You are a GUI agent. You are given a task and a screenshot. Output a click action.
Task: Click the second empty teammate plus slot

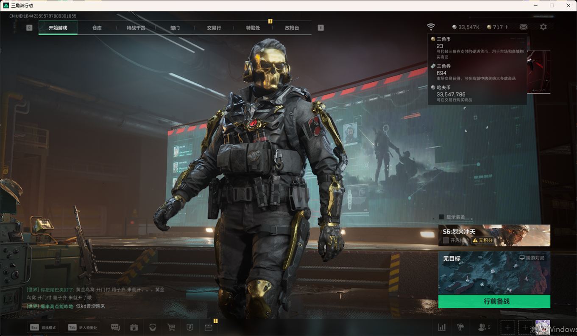(x=525, y=328)
